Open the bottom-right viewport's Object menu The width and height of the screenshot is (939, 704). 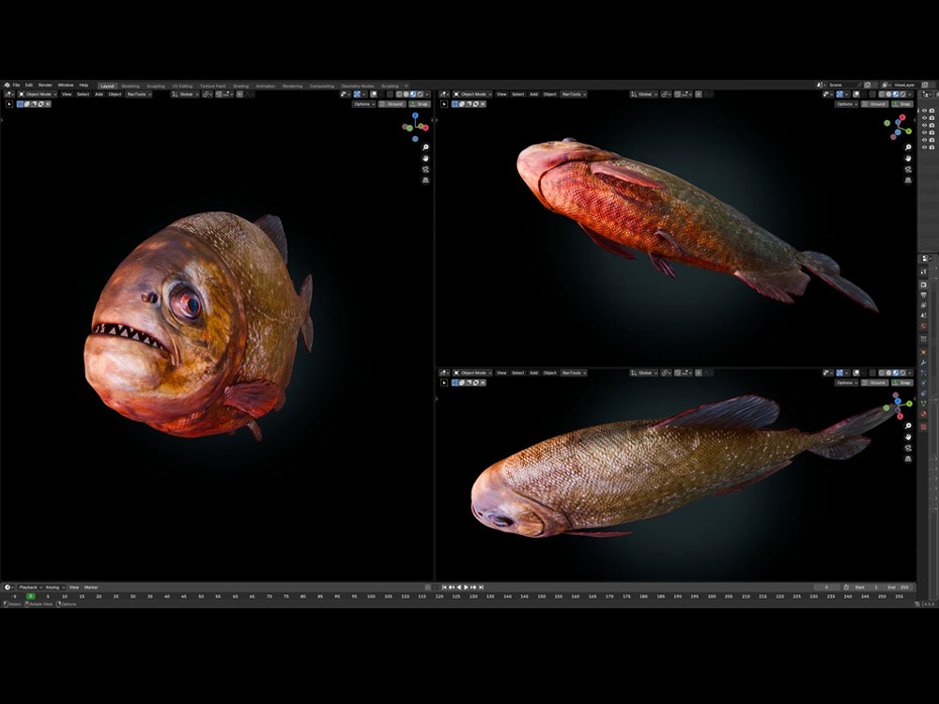click(x=549, y=373)
